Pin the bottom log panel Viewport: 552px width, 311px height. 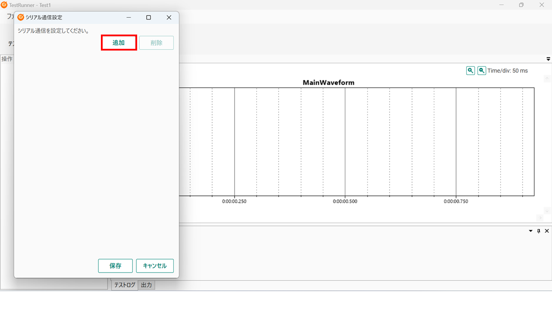(539, 231)
